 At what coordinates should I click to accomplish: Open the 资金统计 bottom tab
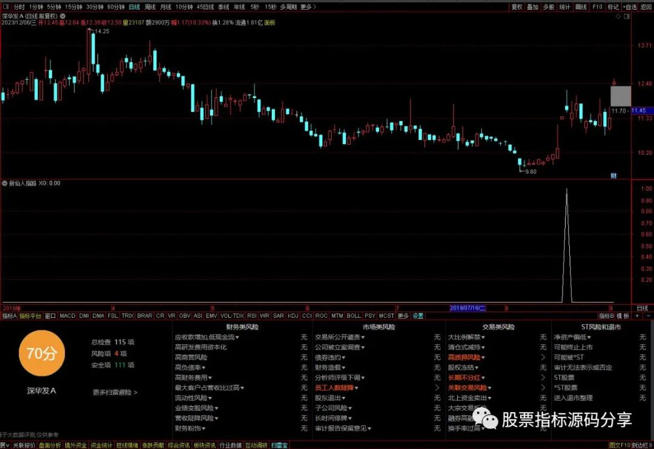(101, 445)
